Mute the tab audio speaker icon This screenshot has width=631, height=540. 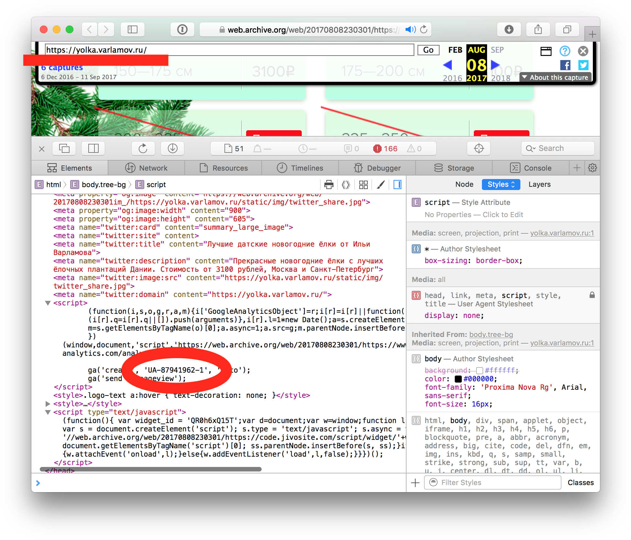click(410, 30)
